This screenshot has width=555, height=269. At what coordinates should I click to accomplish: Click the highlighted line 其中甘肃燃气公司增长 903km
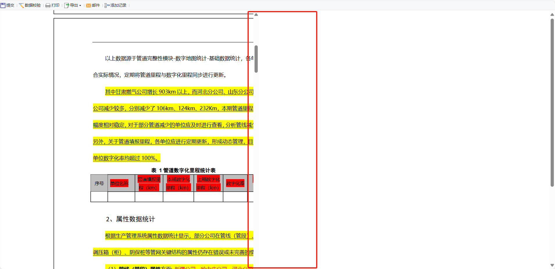point(179,92)
